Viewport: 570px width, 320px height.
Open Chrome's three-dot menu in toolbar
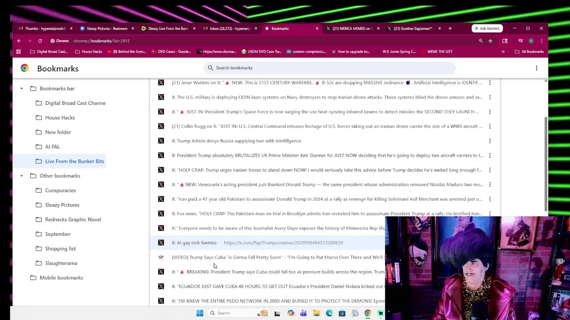coord(541,41)
